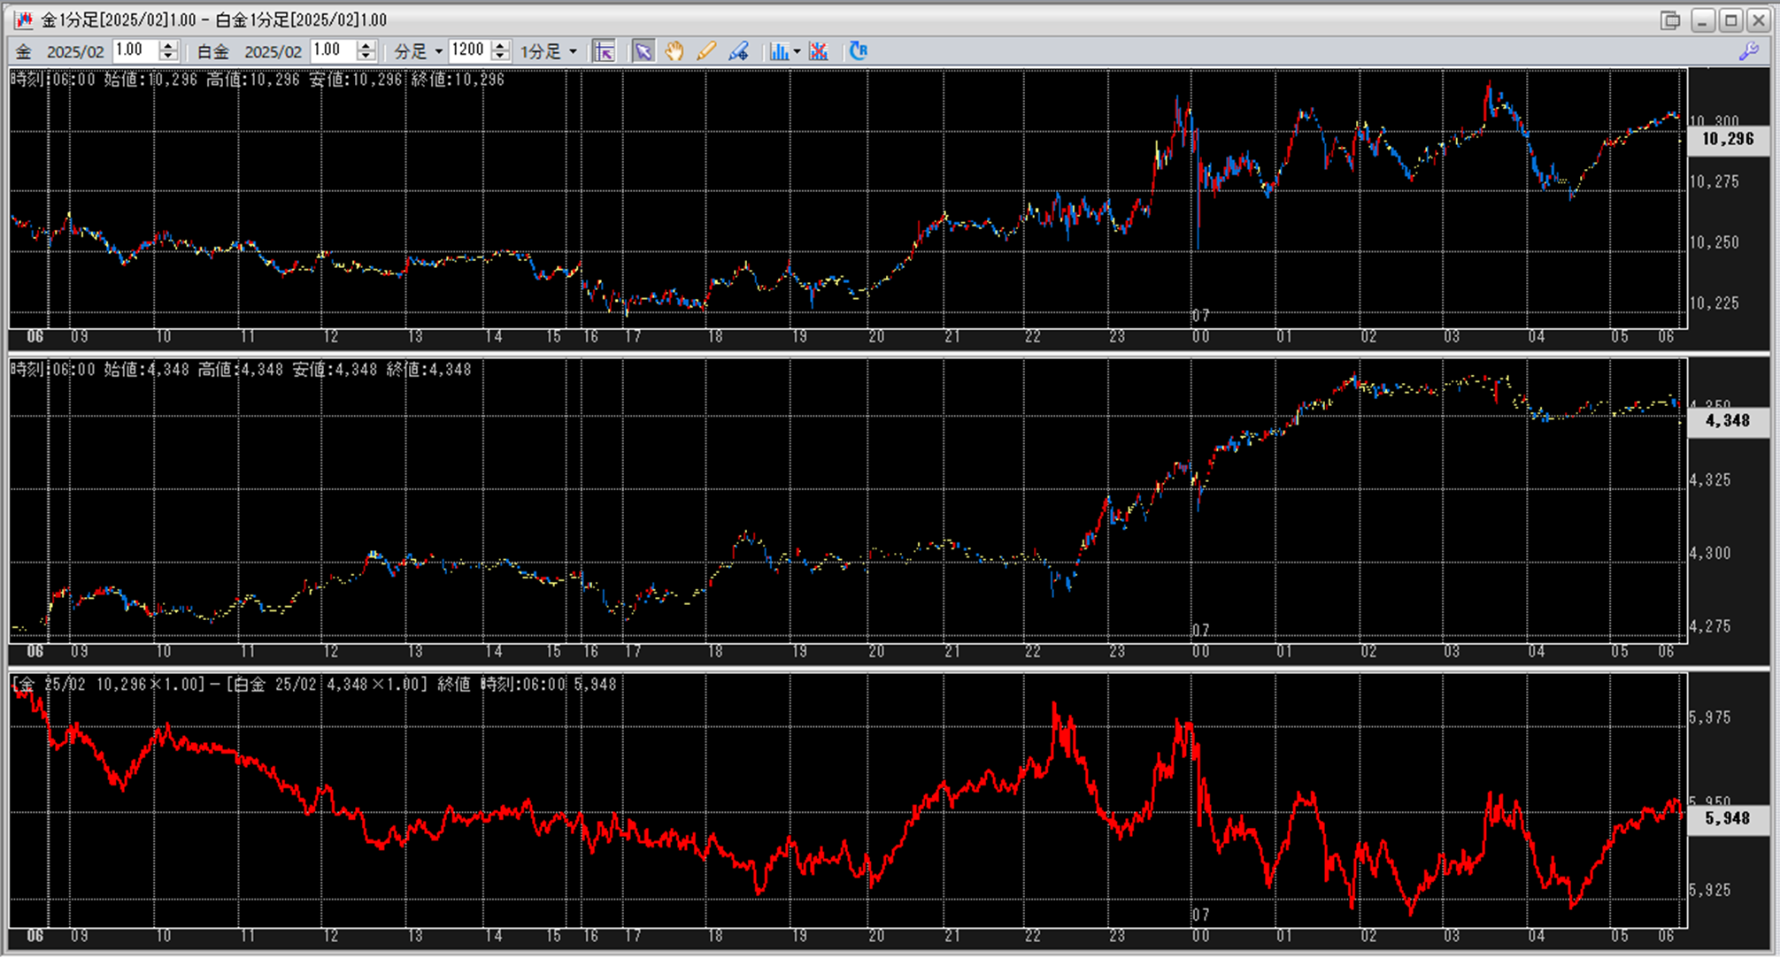Click the bar chart indicator icon

(778, 51)
